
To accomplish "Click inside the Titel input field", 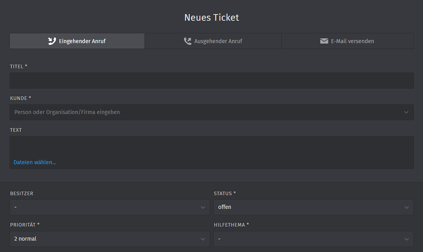I will 211,80.
